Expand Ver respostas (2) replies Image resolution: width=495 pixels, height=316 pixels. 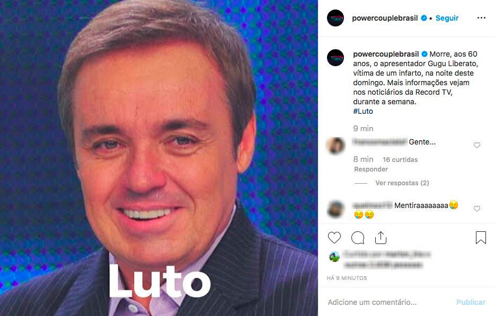click(402, 183)
